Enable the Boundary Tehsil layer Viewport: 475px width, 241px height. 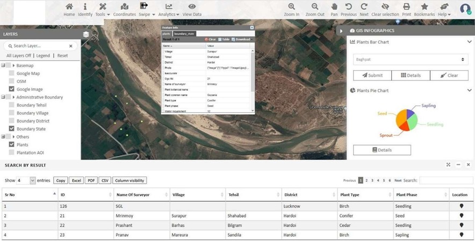click(12, 105)
